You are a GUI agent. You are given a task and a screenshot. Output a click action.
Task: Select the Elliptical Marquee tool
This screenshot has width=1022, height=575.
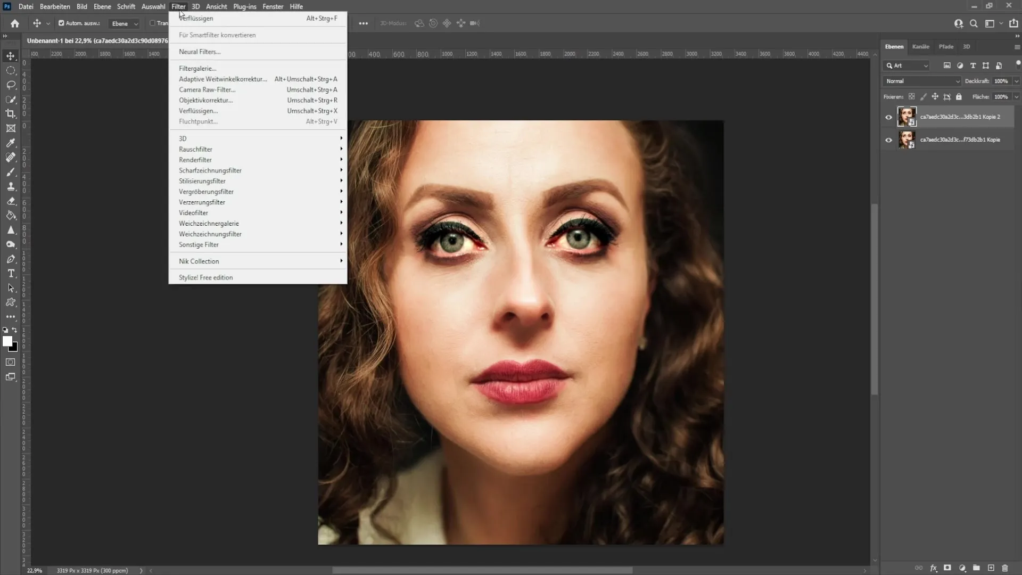(11, 70)
